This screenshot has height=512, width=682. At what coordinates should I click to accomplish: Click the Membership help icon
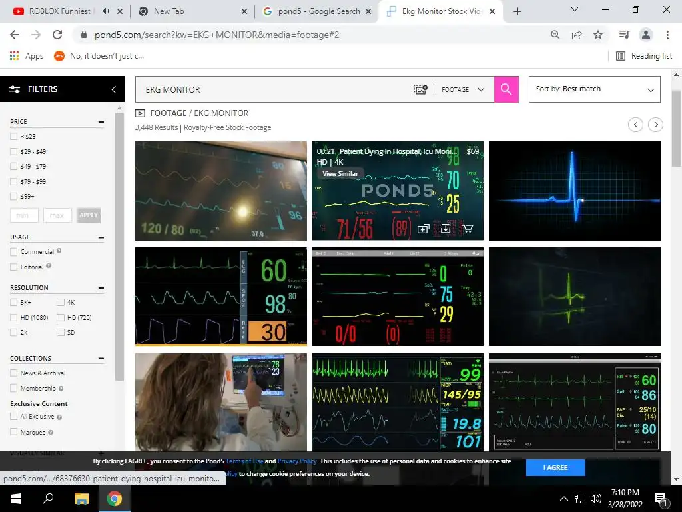click(x=61, y=389)
